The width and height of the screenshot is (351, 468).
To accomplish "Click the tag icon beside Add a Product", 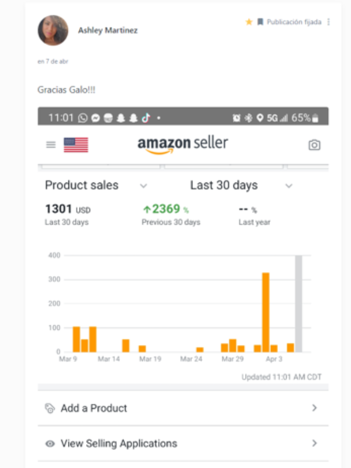I will [x=50, y=408].
